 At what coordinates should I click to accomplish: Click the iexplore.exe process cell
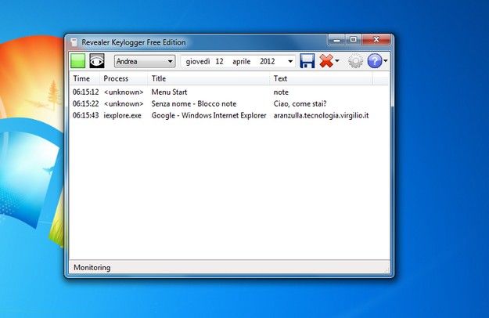(x=122, y=115)
